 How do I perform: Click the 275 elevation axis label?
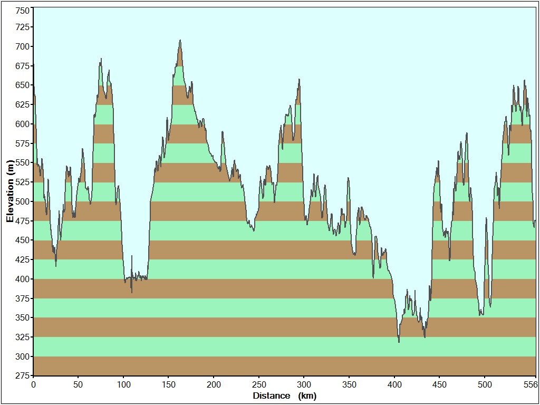point(22,375)
